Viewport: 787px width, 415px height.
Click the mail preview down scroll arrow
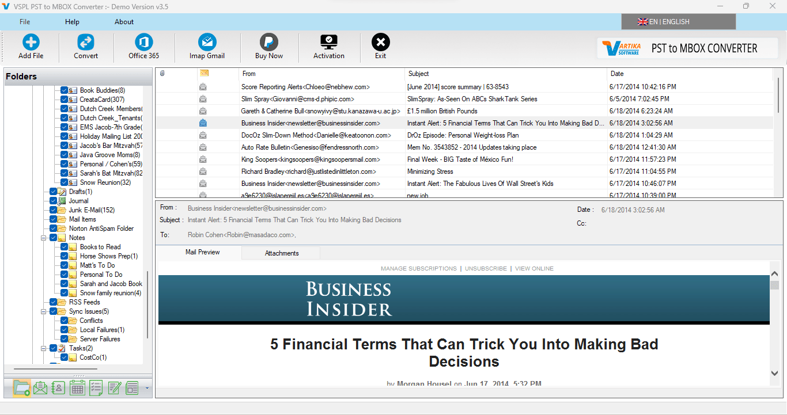[774, 374]
